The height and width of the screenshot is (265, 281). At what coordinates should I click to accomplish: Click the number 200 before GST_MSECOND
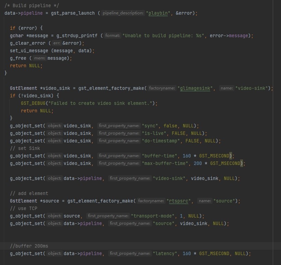pyautogui.click(x=198, y=163)
